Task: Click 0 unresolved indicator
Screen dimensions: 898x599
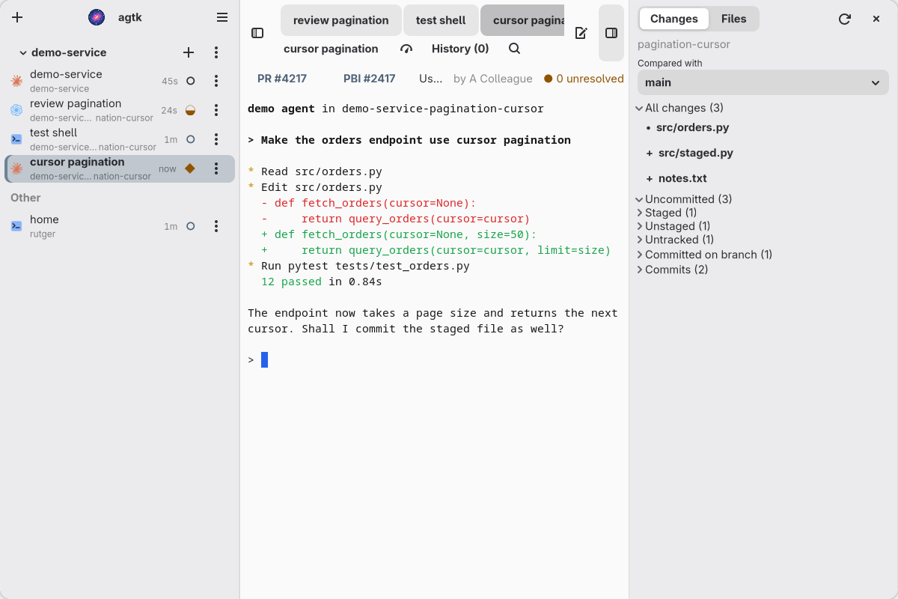Action: click(x=584, y=79)
